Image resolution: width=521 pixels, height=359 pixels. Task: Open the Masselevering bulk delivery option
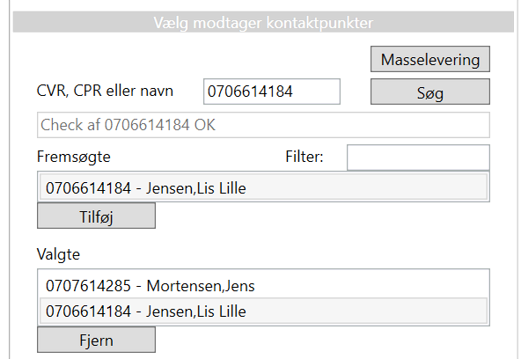[430, 59]
